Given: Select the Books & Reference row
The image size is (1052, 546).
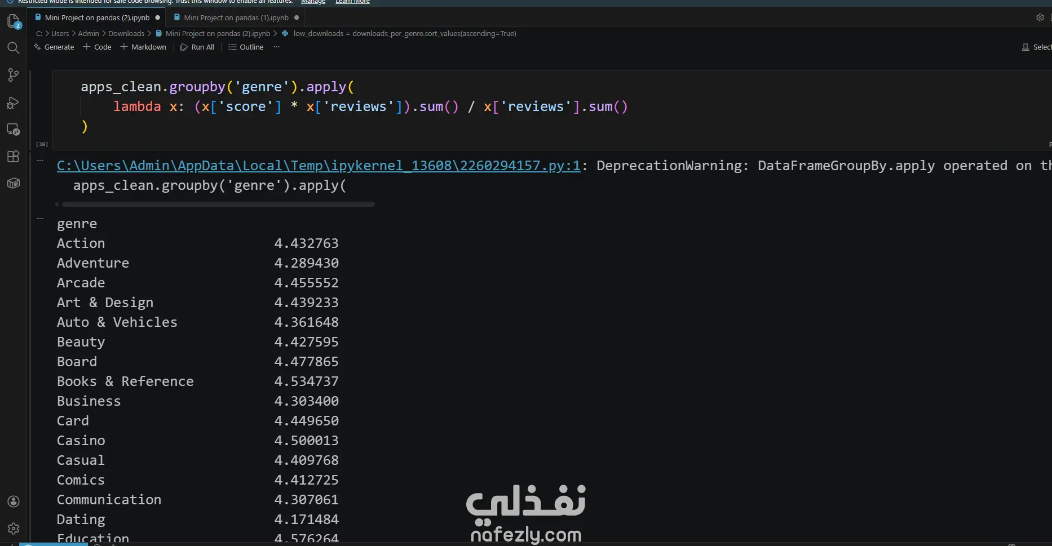Looking at the screenshot, I should 197,381.
